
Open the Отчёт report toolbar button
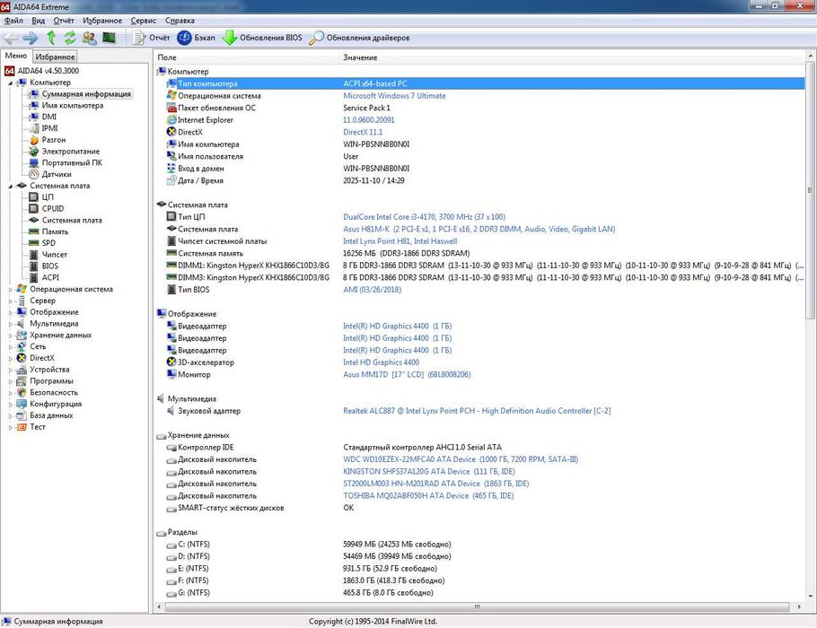151,38
